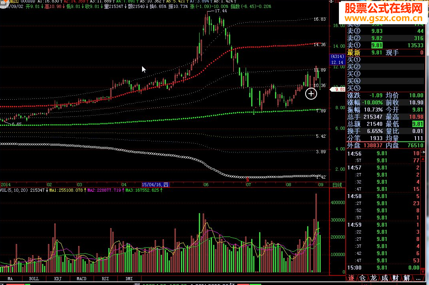Viewport: 429px width, 285px height.
Task: Click the 总额 21540 value
Action: (x=375, y=124)
